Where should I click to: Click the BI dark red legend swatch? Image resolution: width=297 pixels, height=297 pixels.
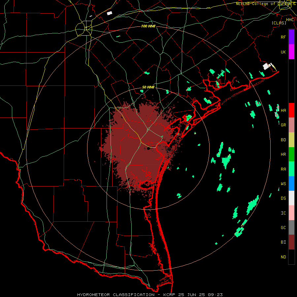291,242
